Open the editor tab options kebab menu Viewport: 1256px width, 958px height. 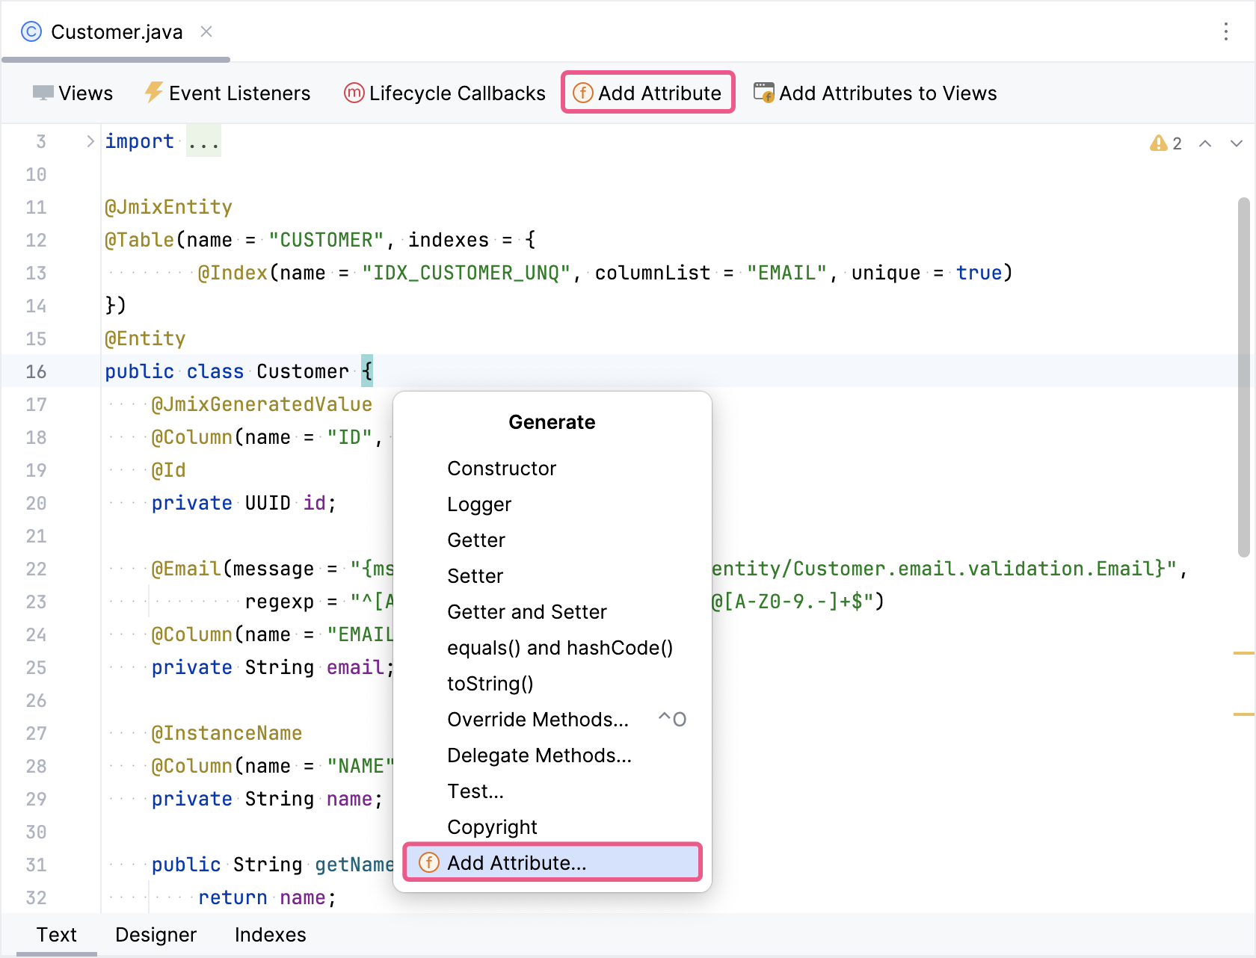click(x=1225, y=31)
